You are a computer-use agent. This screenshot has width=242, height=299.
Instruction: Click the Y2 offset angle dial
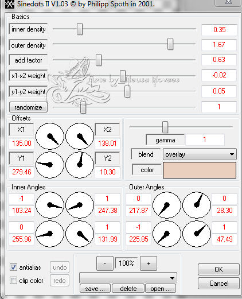pos(80,165)
